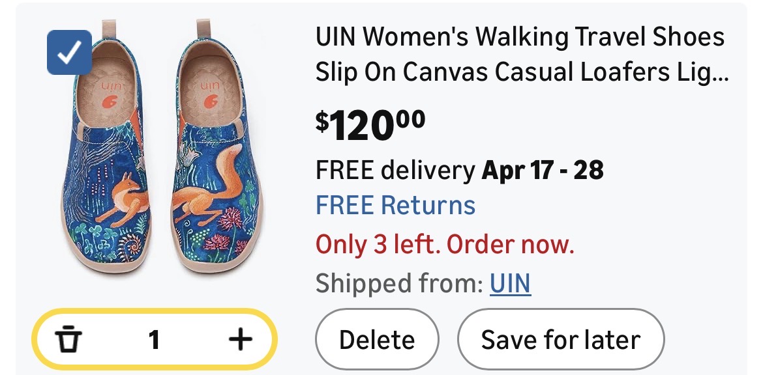This screenshot has height=375, width=763.
Task: Uncheck the blue item selection checkbox
Action: pyautogui.click(x=69, y=52)
